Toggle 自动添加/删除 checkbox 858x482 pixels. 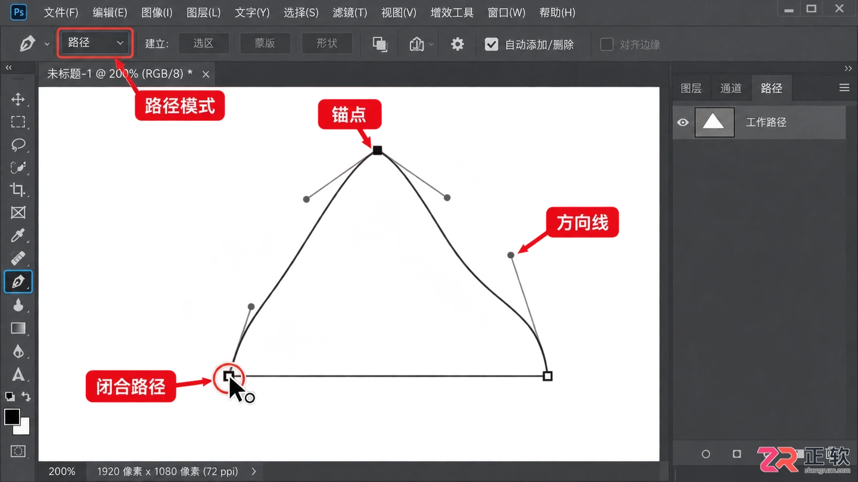pyautogui.click(x=491, y=45)
